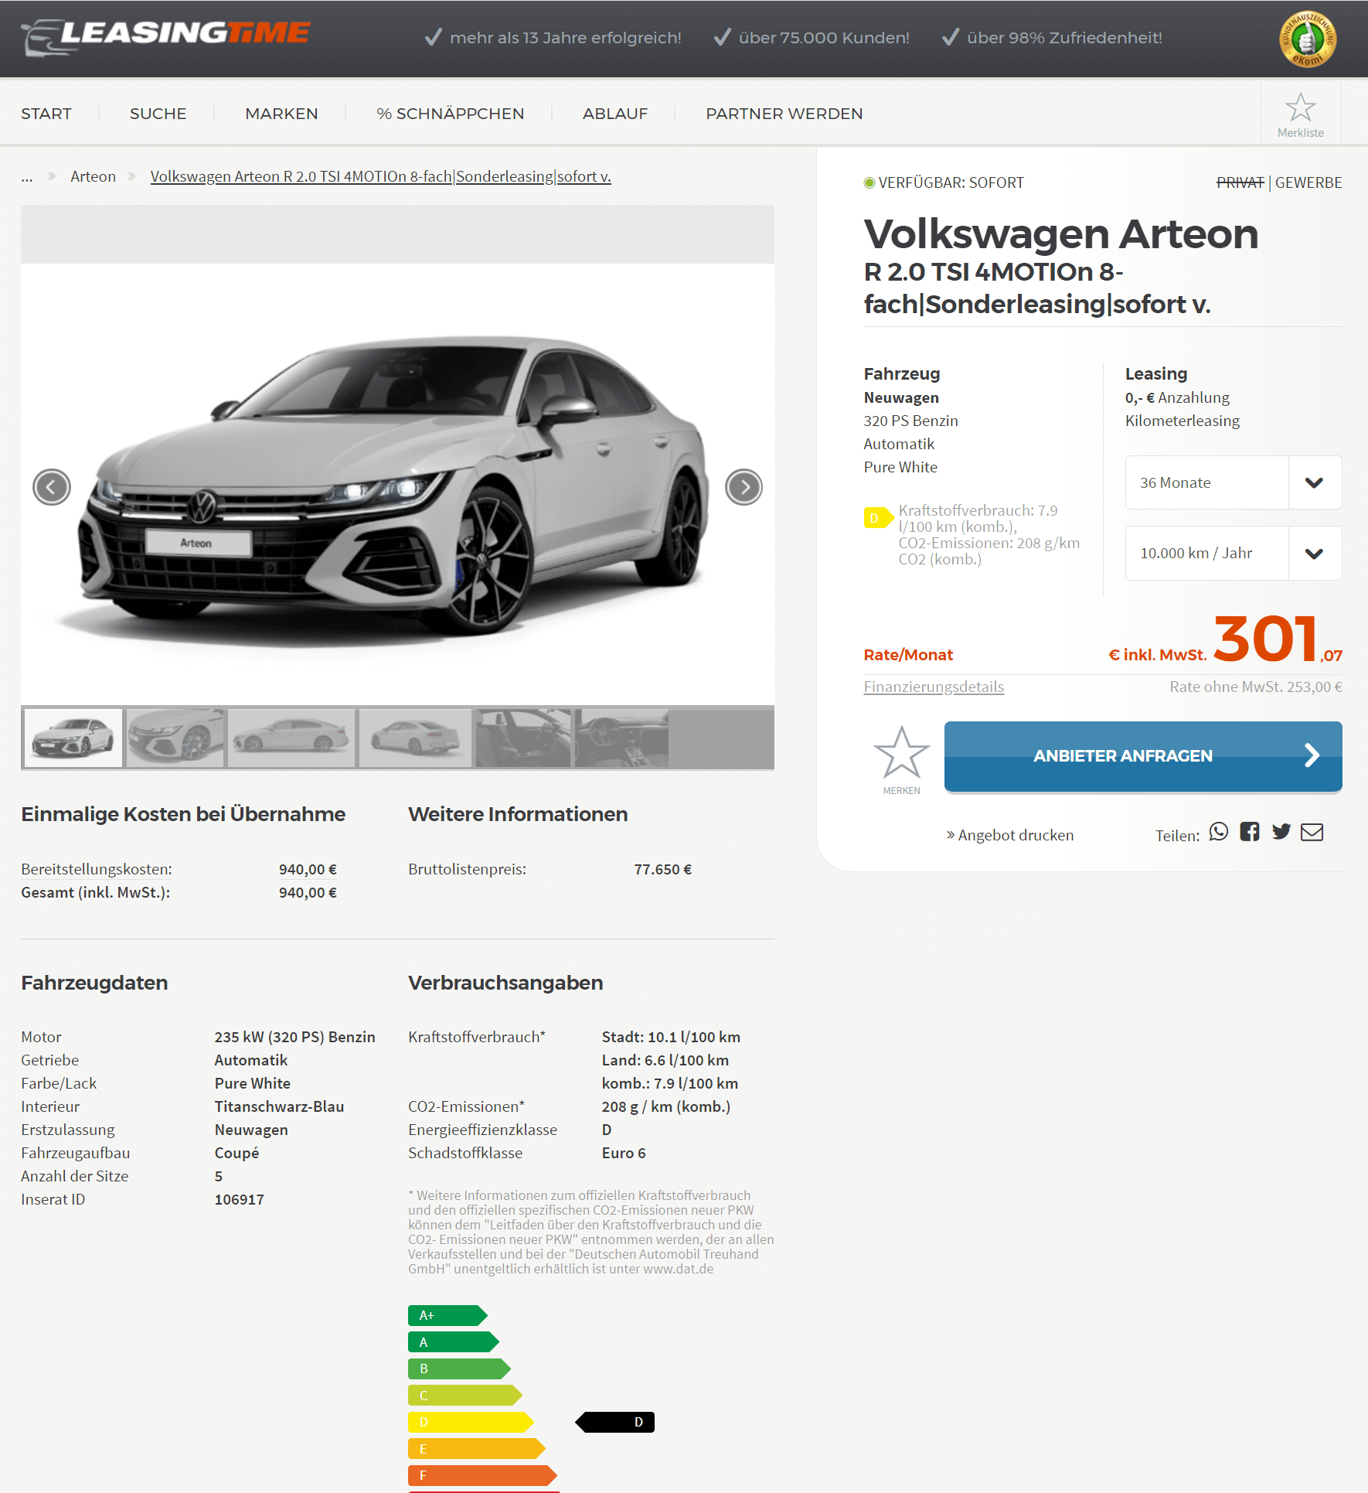Open the eKomi customer award badge
1368x1493 pixels.
[x=1308, y=39]
